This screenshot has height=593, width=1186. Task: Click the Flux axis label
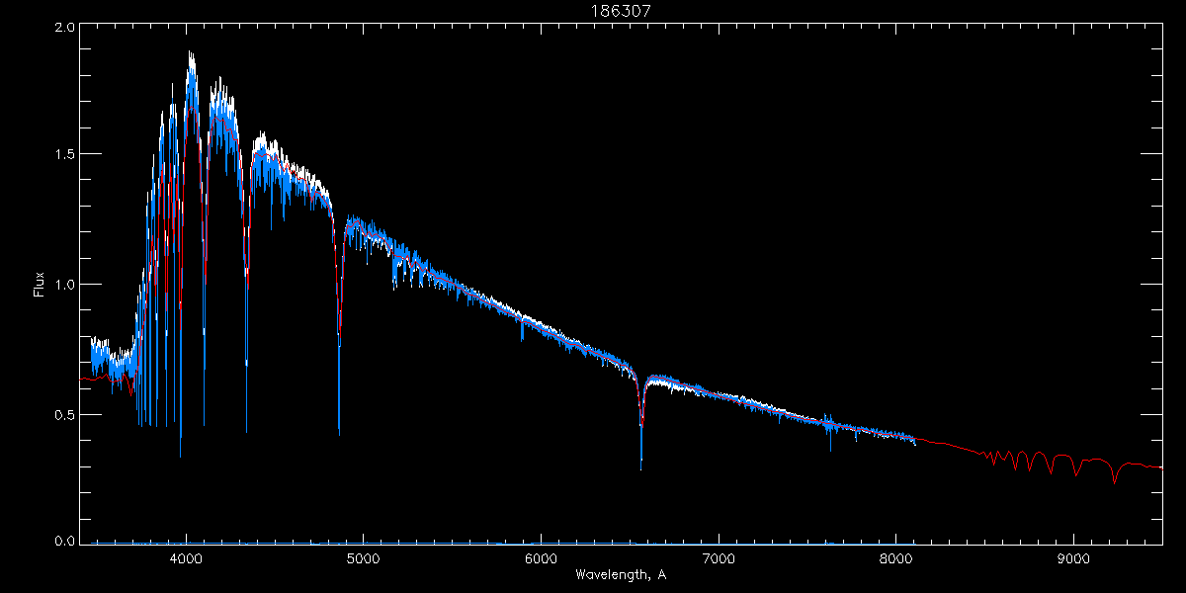point(40,285)
